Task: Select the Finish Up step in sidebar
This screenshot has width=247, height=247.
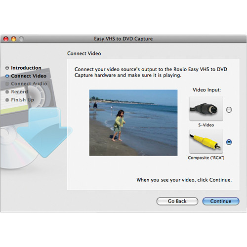Action: [x=20, y=100]
